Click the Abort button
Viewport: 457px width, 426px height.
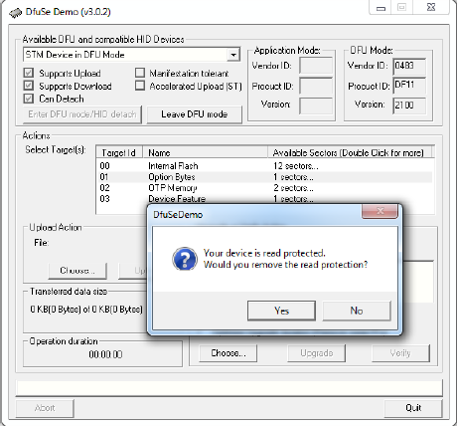pos(45,408)
